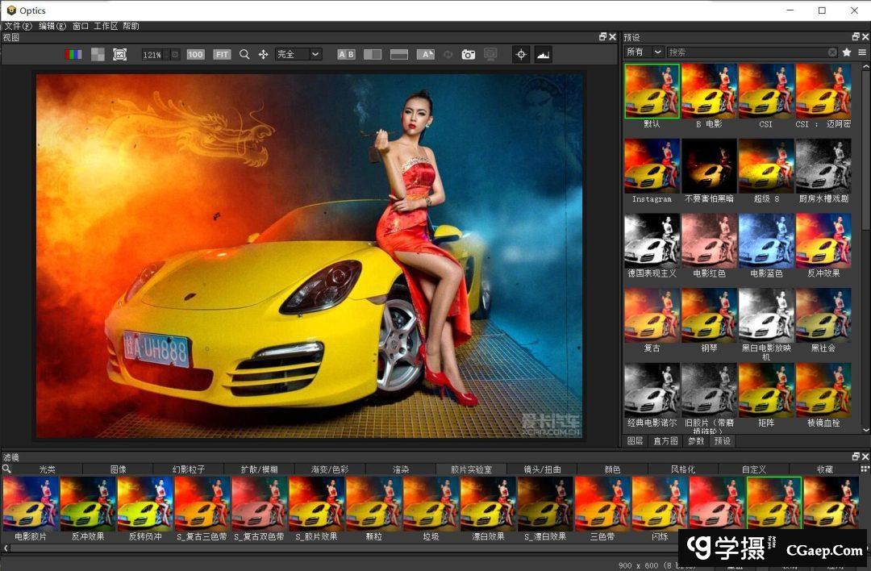This screenshot has height=571, width=871.
Task: Click the RGB color channels icon
Action: coord(73,54)
